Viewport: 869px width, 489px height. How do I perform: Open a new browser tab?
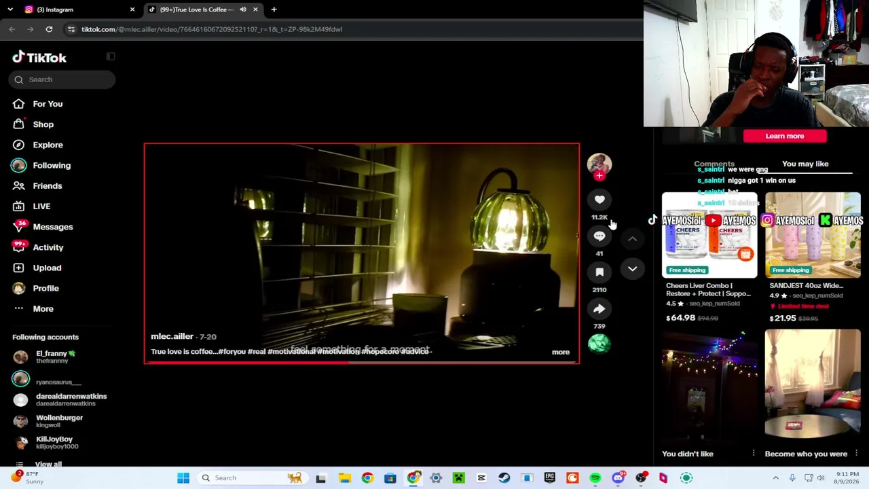(274, 10)
